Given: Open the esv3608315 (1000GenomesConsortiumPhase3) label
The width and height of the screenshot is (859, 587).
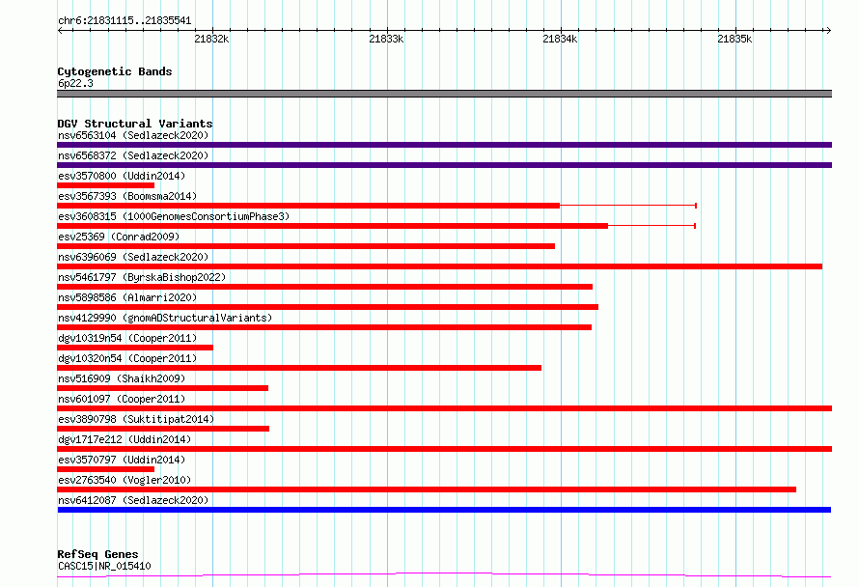Looking at the screenshot, I should [x=174, y=216].
